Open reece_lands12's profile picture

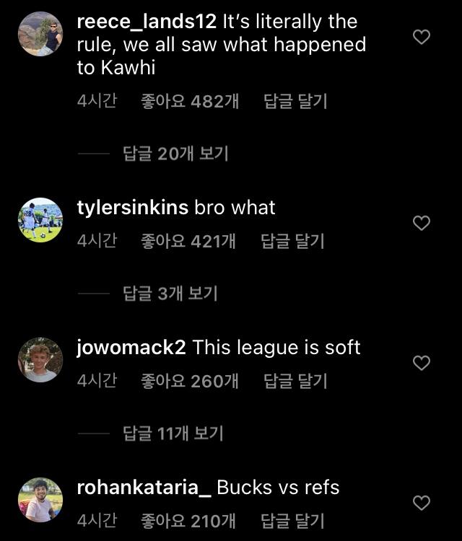(x=40, y=34)
